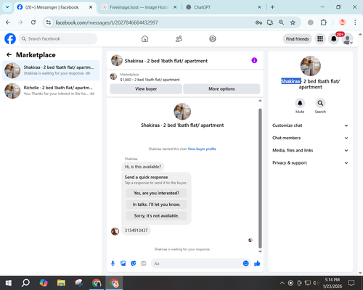Image resolution: width=363 pixels, height=290 pixels.
Task: Open the Home icon in top navigation
Action: click(144, 38)
